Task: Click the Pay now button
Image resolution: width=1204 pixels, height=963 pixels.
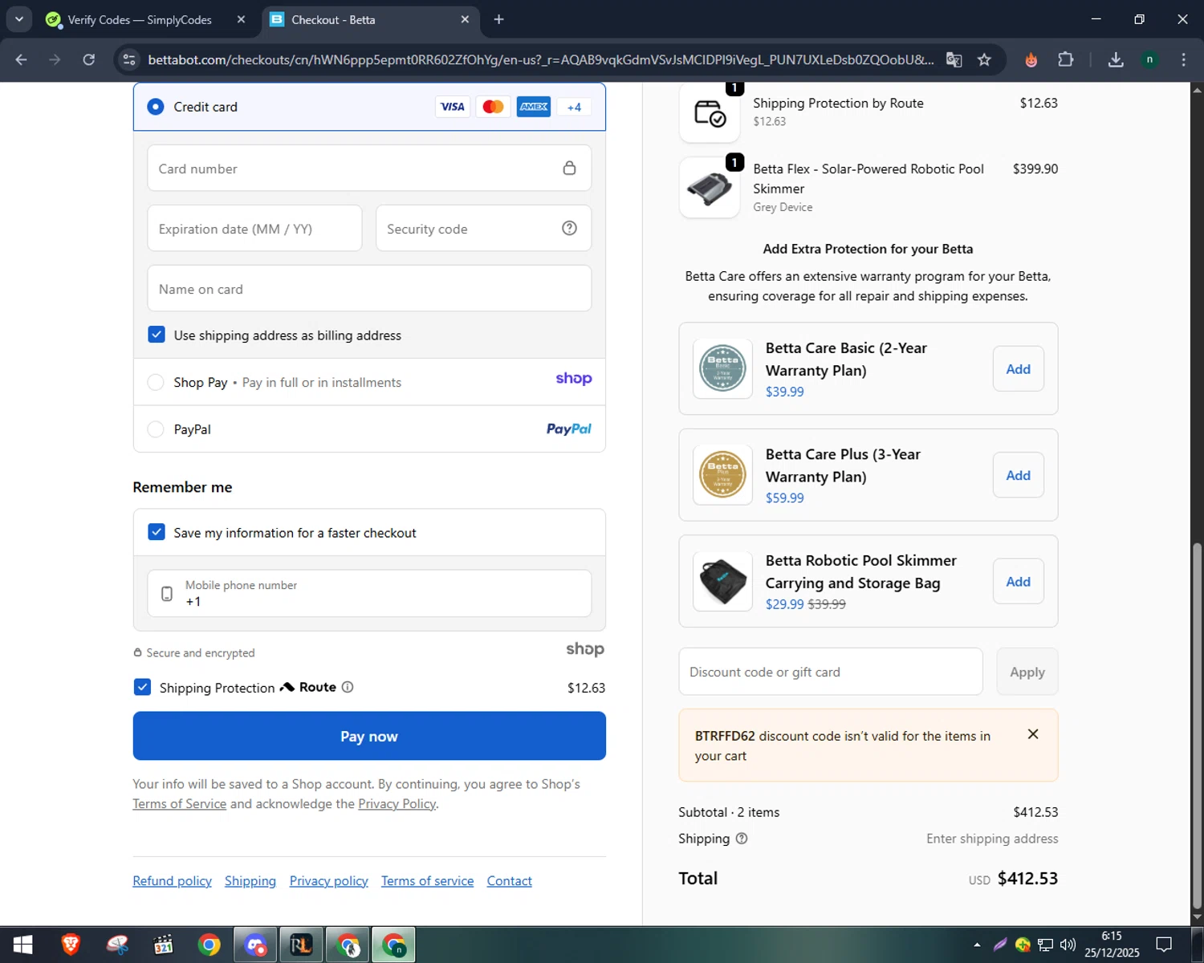Action: (369, 736)
